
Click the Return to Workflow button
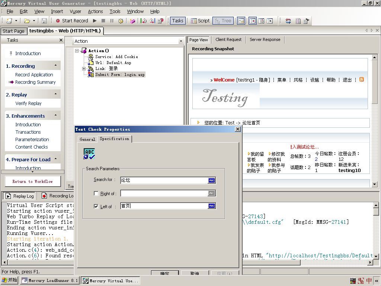point(33,181)
